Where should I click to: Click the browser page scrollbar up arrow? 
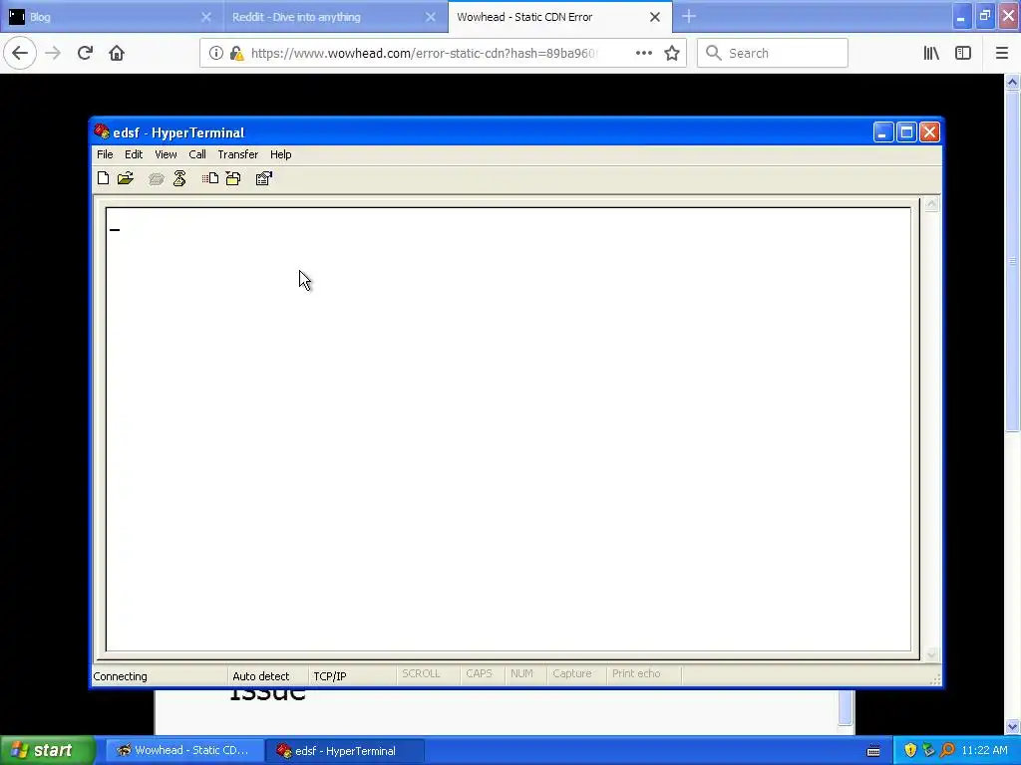click(x=1012, y=82)
